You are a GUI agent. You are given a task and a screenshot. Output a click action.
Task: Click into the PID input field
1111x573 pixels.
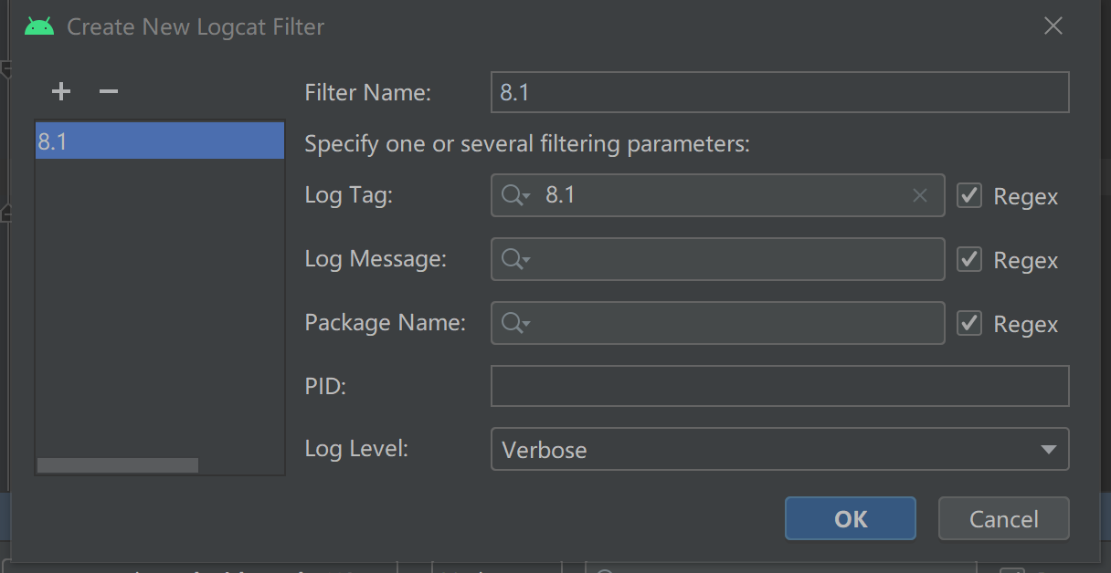pos(779,386)
